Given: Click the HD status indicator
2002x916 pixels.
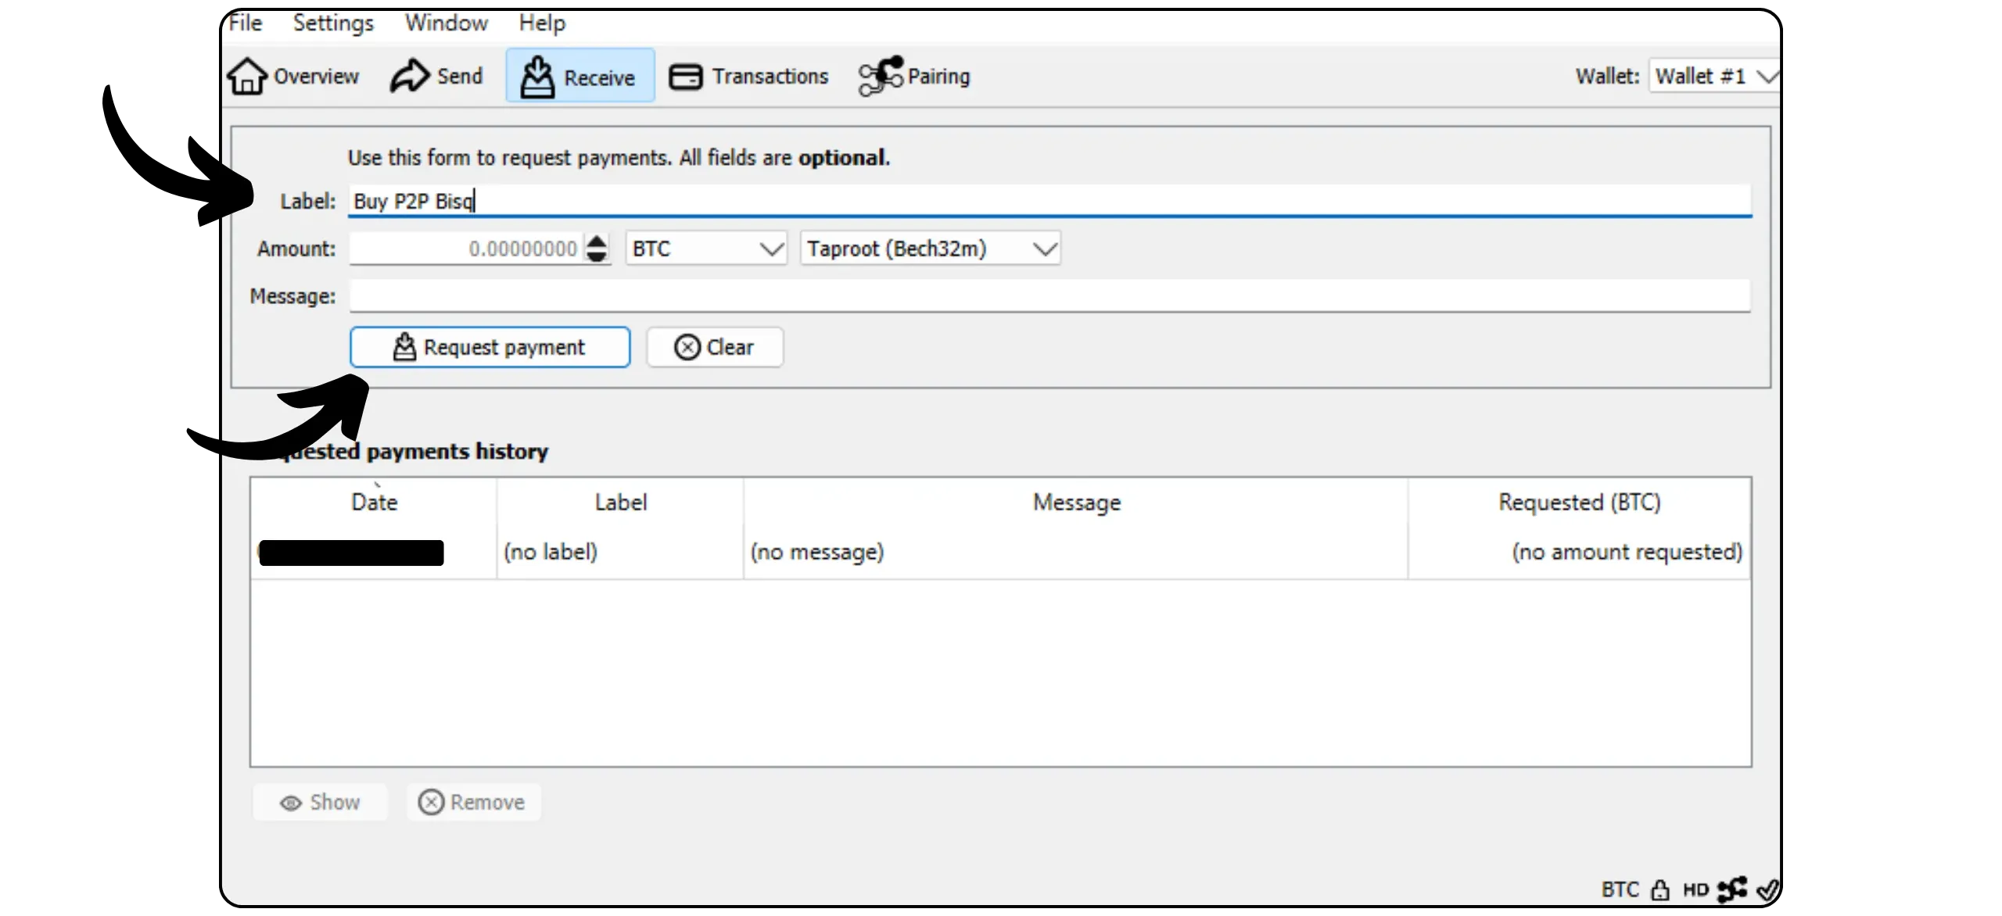Looking at the screenshot, I should [1695, 890].
